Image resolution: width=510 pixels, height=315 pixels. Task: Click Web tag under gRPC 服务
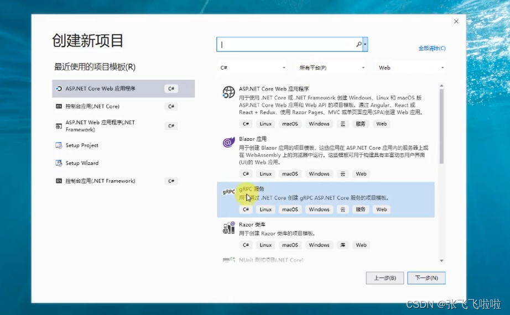(381, 209)
